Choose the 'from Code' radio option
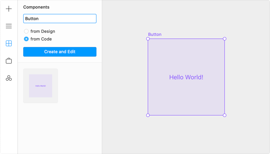270x154 pixels. click(x=26, y=39)
